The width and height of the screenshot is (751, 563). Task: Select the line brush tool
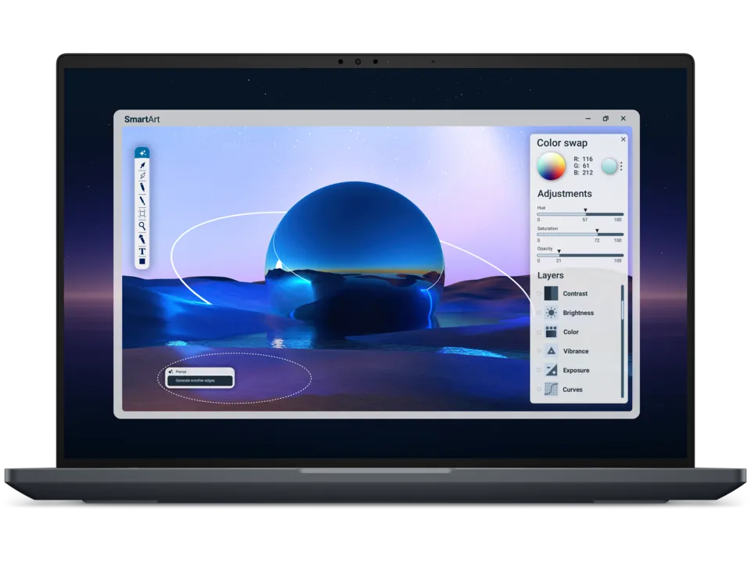(142, 200)
